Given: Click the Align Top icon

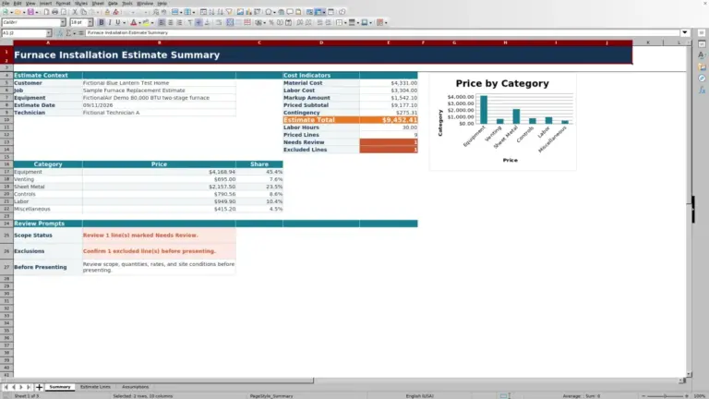Looking at the screenshot, I should [190, 22].
